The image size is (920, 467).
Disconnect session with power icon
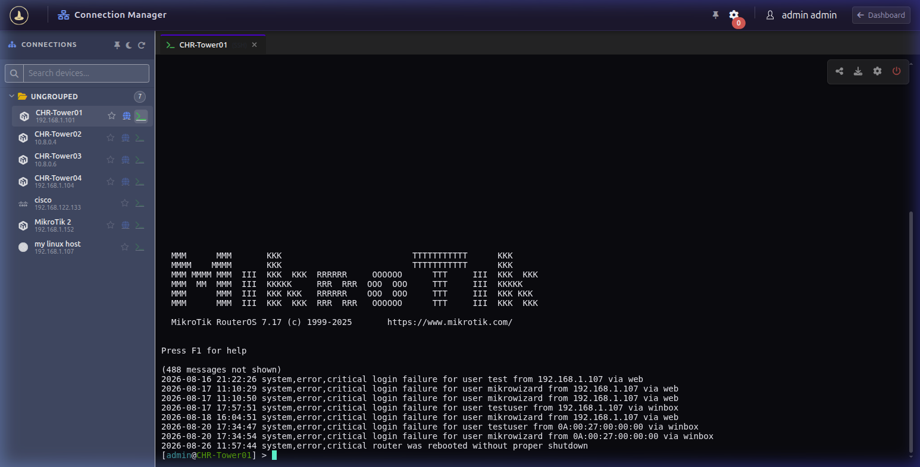point(896,71)
